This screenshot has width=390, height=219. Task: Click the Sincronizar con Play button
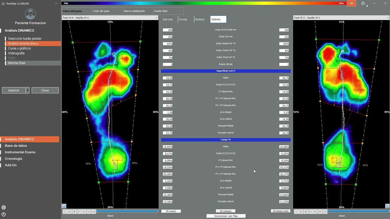point(226,216)
